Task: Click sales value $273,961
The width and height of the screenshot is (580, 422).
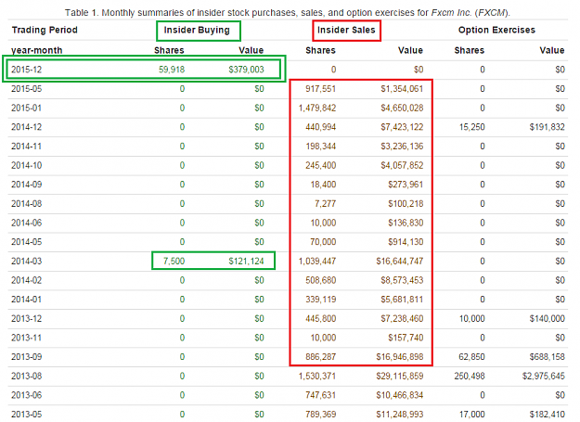Action: tap(406, 185)
